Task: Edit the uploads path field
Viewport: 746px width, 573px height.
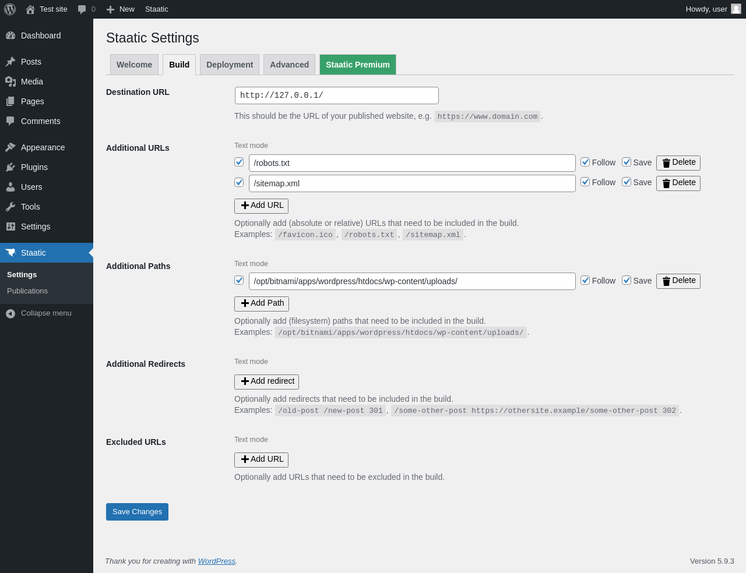Action: (412, 281)
